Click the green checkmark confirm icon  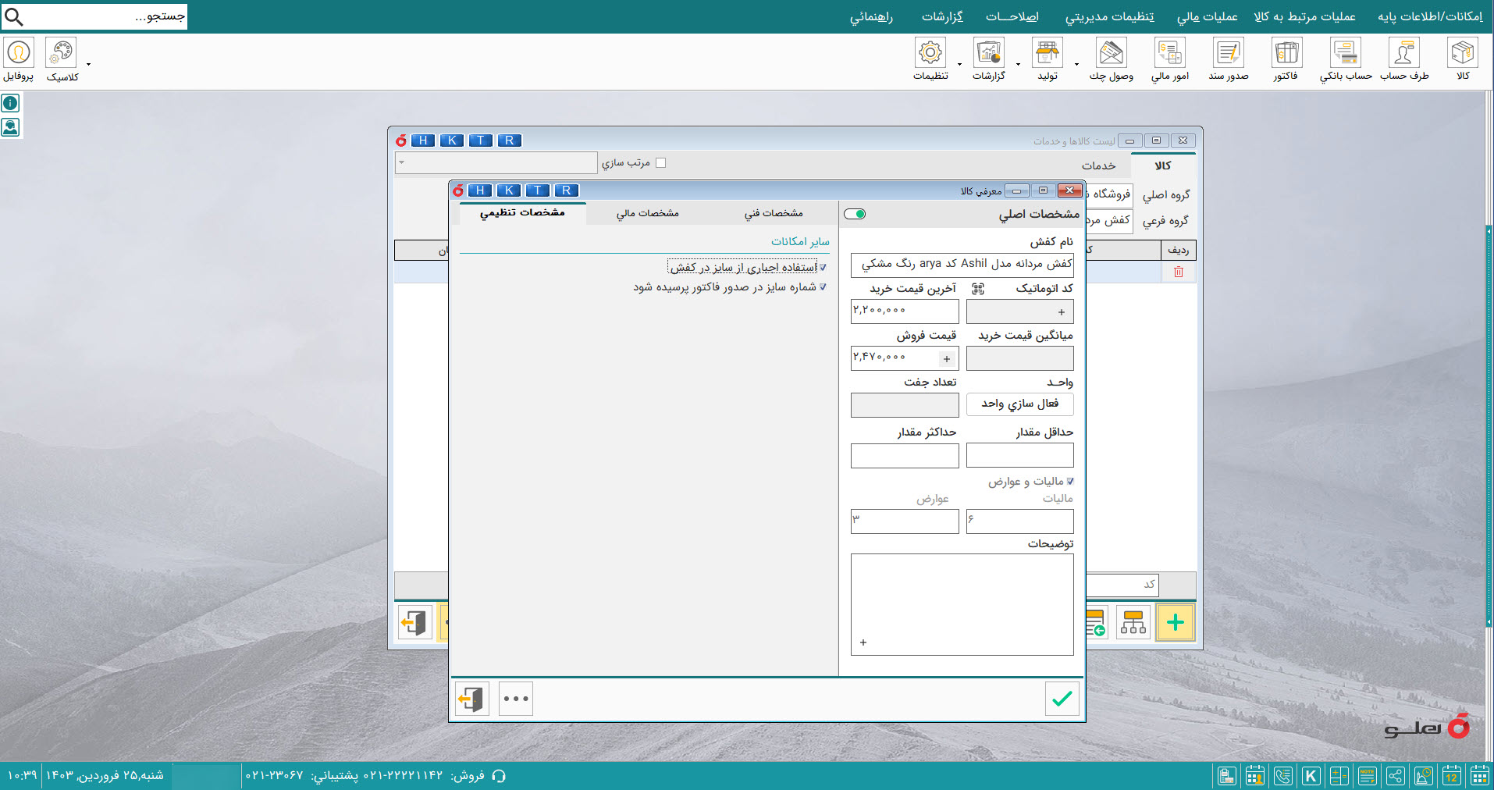pyautogui.click(x=1062, y=699)
